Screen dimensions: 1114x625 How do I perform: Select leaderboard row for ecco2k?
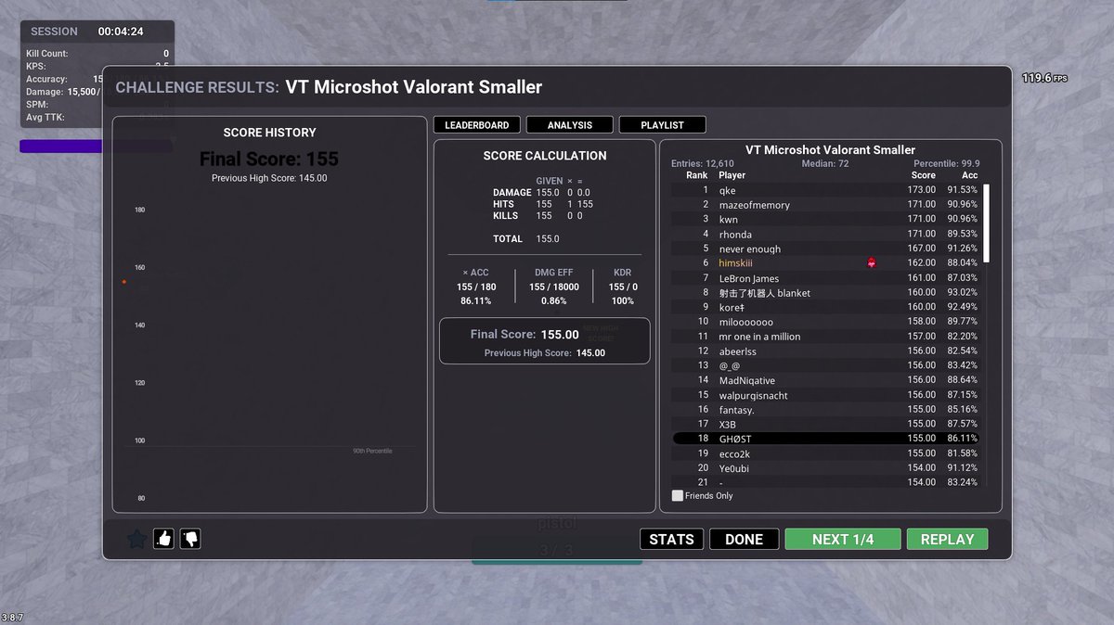pos(826,453)
